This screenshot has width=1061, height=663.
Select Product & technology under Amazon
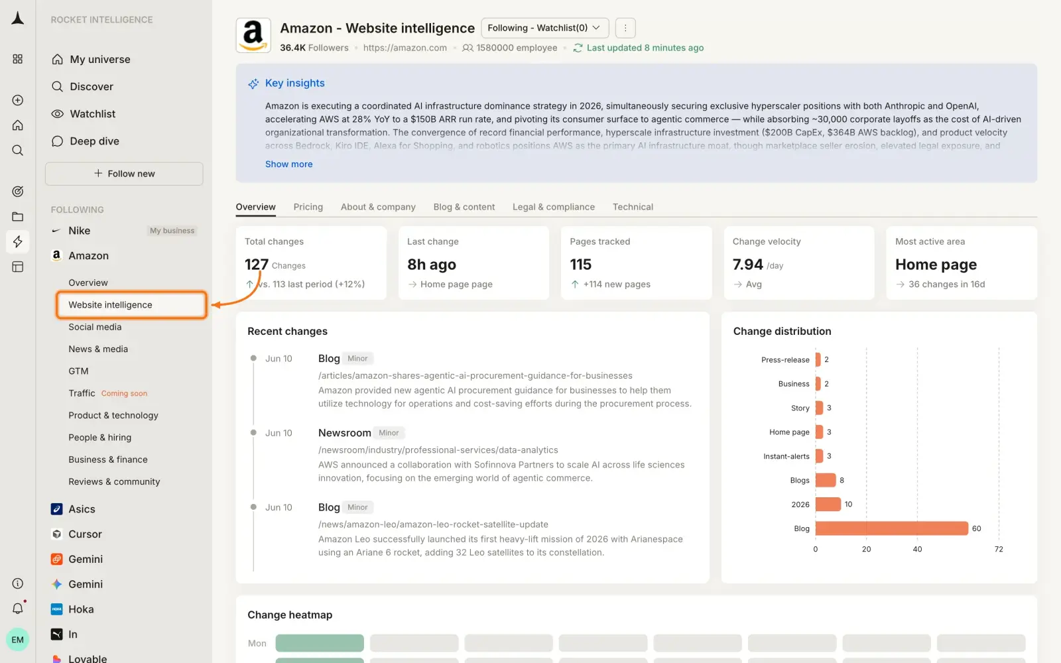click(113, 416)
